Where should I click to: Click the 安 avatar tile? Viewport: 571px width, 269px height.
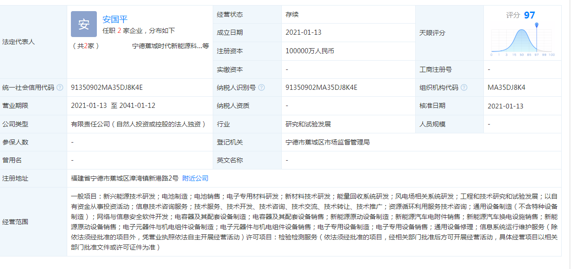[x=84, y=24]
